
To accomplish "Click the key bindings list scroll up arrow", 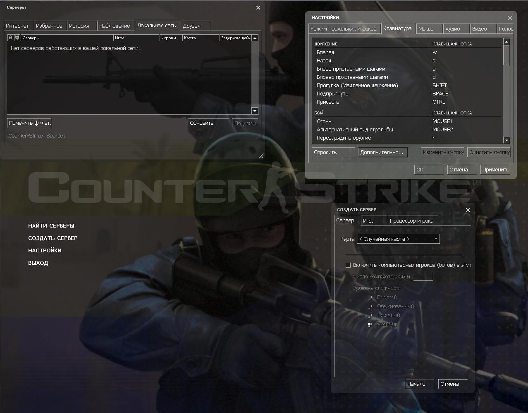I will pos(506,42).
